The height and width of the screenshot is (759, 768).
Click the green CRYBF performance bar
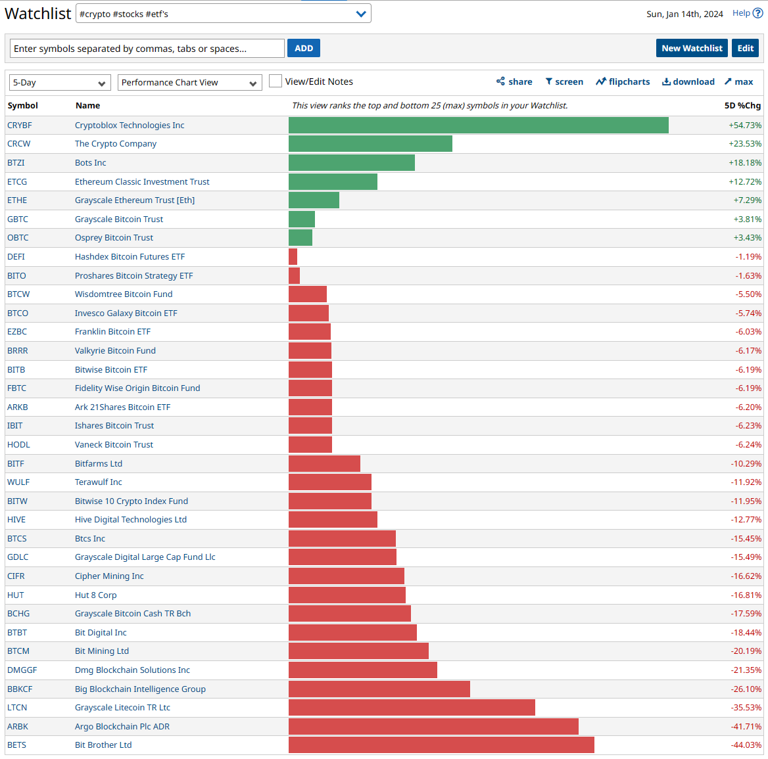click(x=479, y=126)
